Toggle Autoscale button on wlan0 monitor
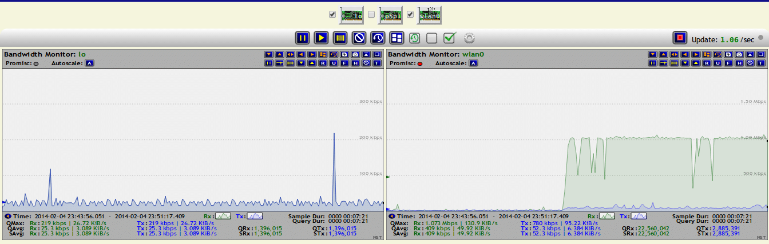This screenshot has width=769, height=244. 474,63
